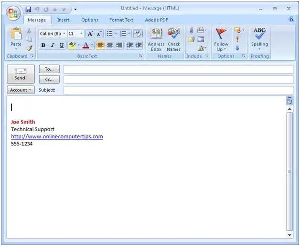The height and width of the screenshot is (246, 300).
Task: Open the Account dropdown
Action: click(x=21, y=90)
